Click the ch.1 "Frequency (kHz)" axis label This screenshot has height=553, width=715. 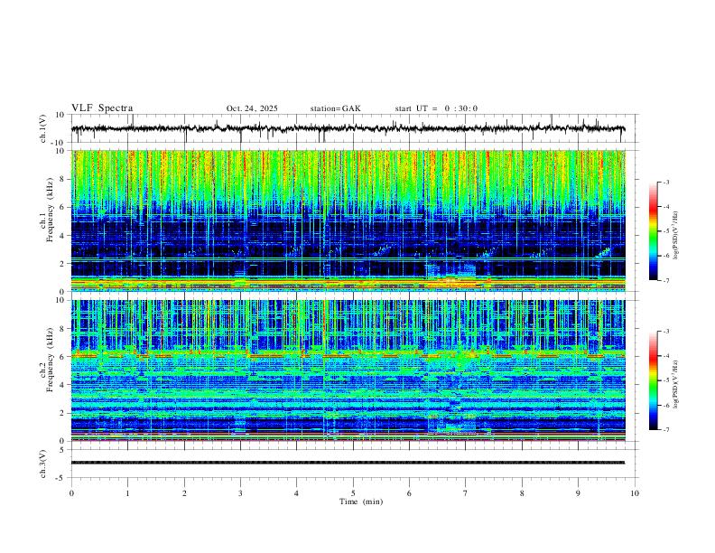pyautogui.click(x=50, y=209)
